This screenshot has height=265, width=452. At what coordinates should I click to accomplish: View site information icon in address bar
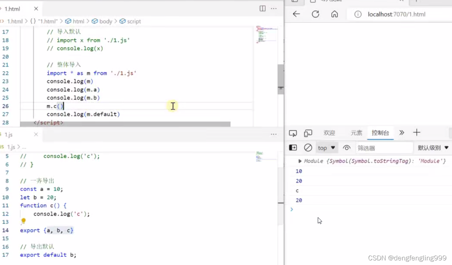(x=358, y=14)
